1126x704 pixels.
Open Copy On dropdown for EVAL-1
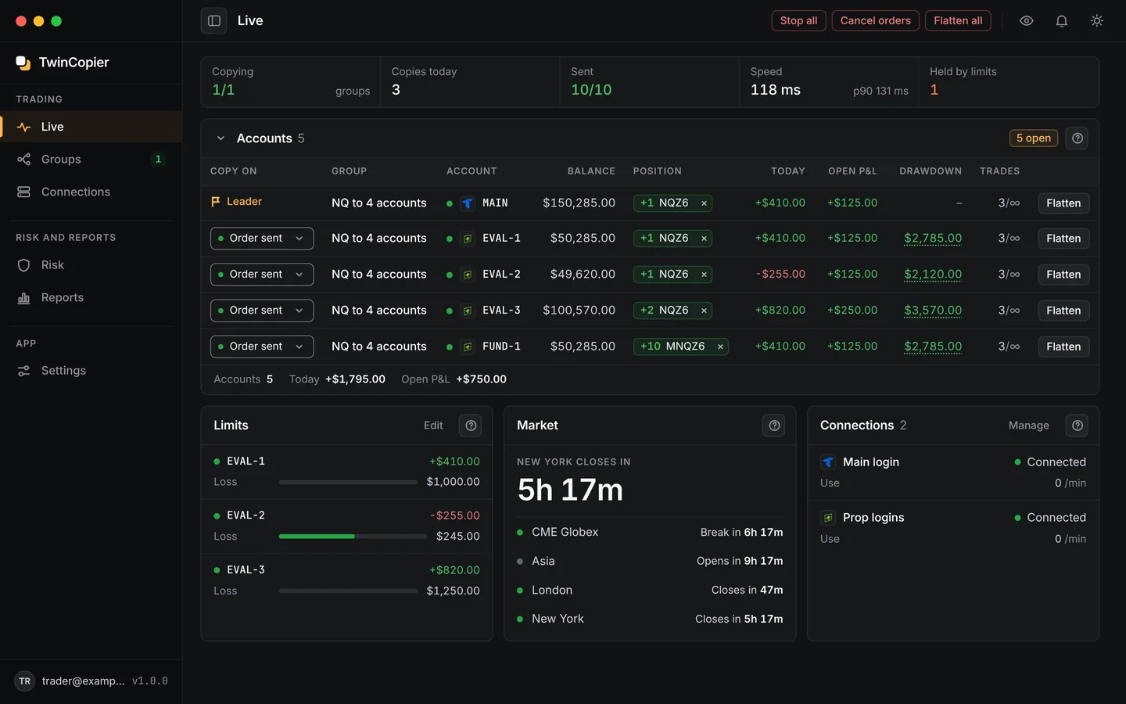point(262,239)
